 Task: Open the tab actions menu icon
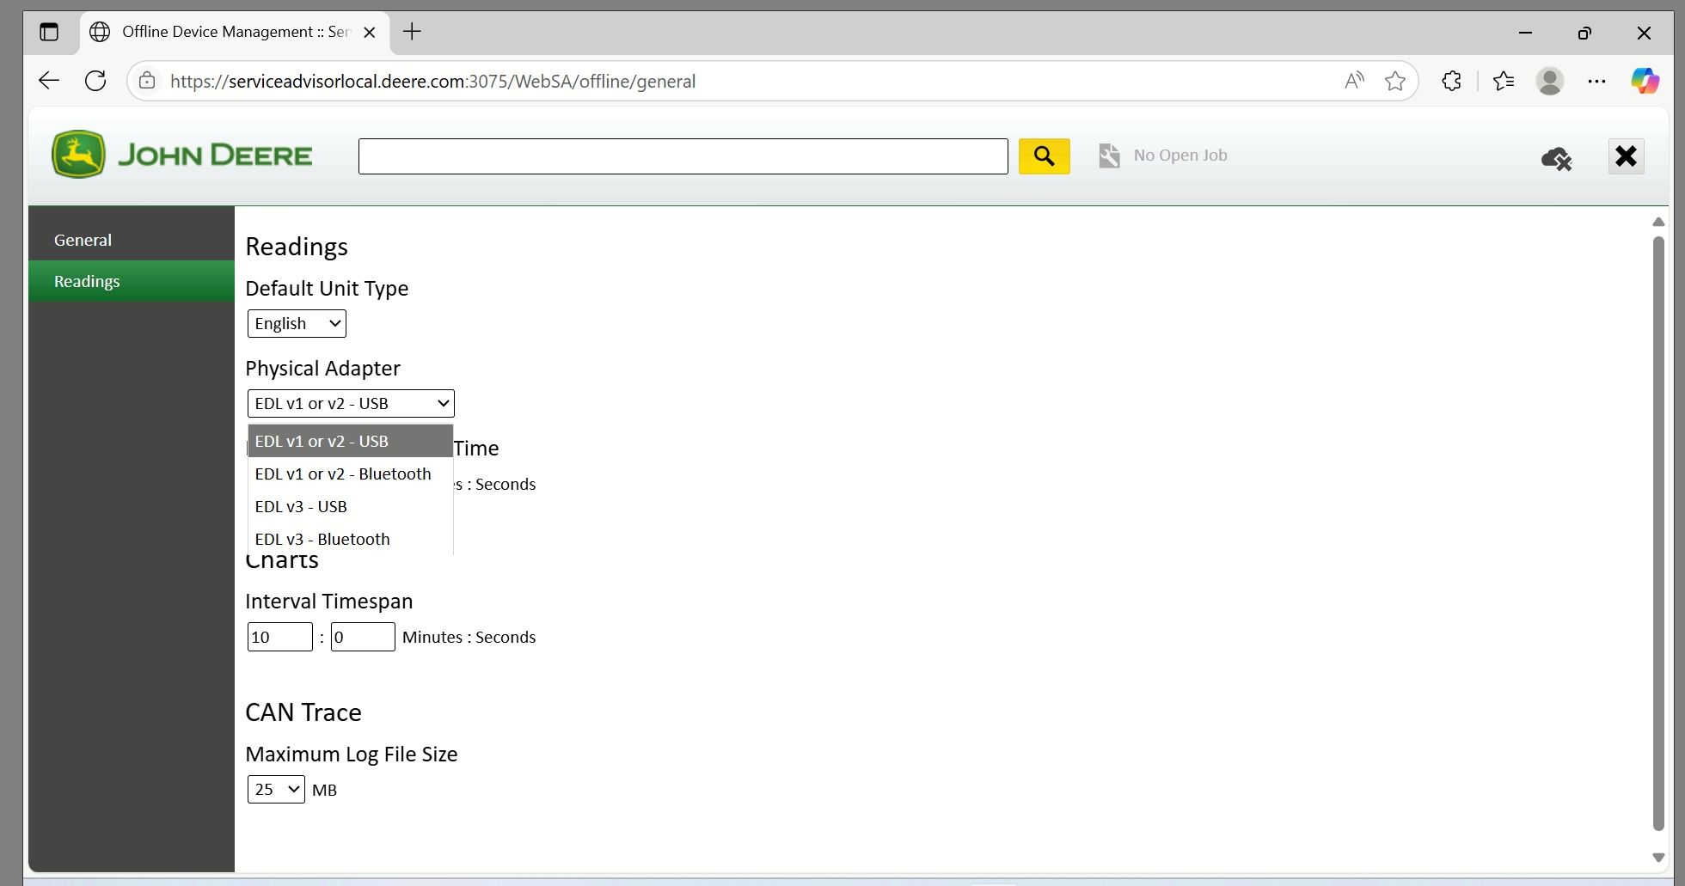49,32
